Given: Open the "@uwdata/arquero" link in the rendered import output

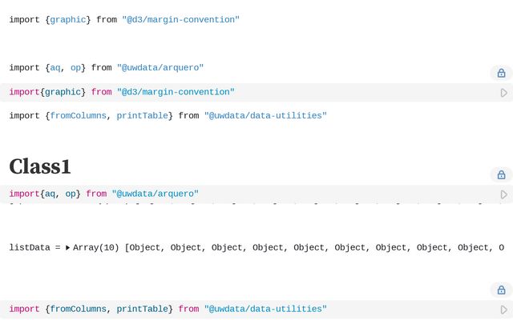Looking at the screenshot, I should [x=160, y=67].
